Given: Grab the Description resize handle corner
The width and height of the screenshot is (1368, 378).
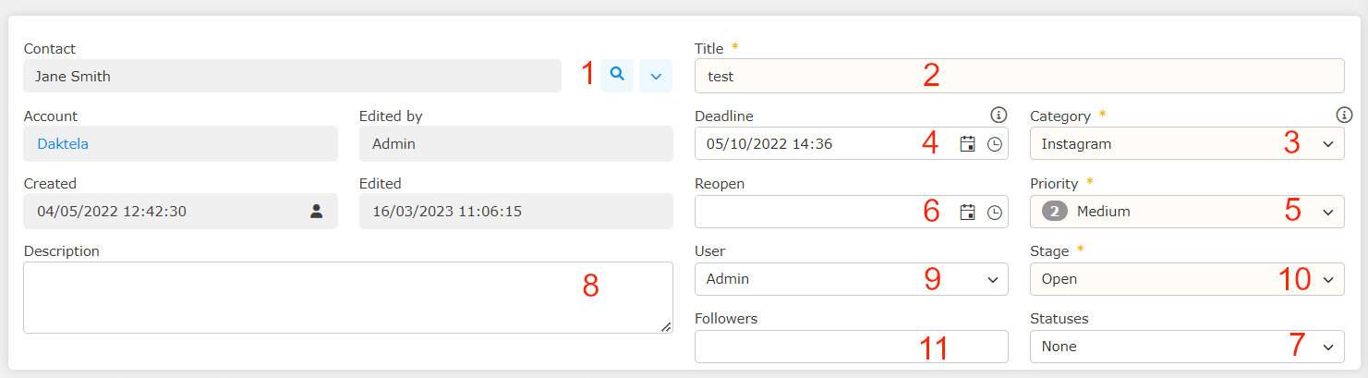Looking at the screenshot, I should coord(666,326).
